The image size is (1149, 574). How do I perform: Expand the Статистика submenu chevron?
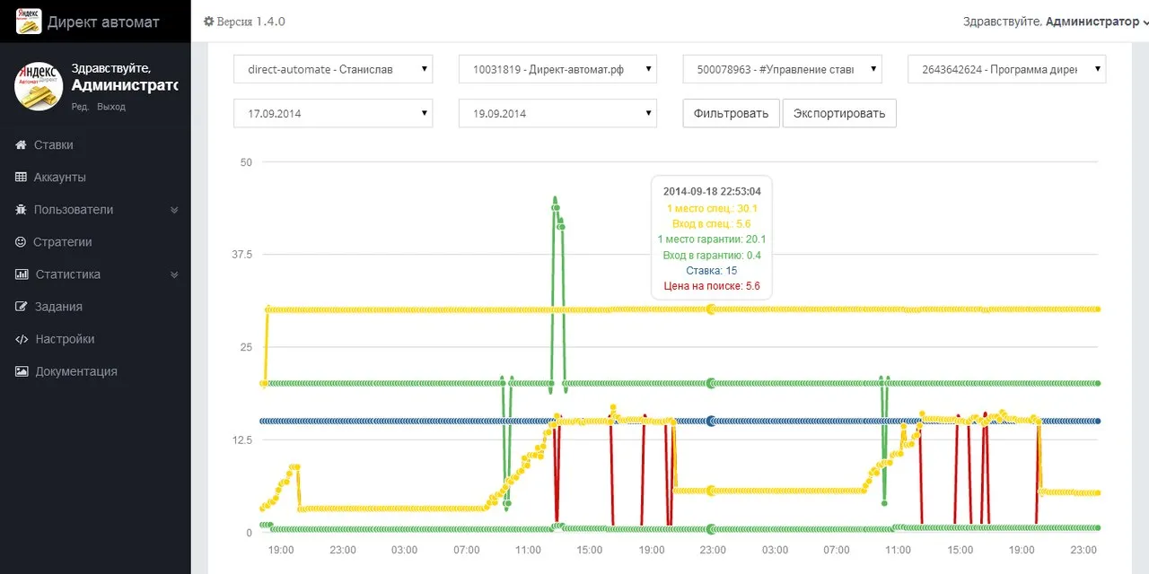(x=174, y=274)
